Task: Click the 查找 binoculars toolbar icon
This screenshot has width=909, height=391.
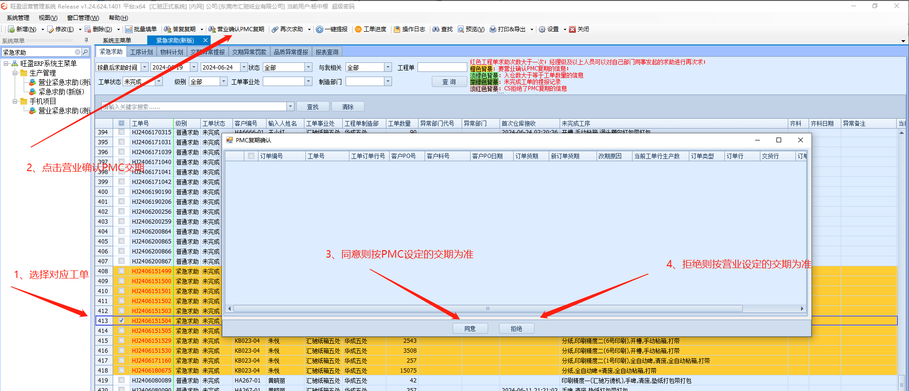Action: pos(436,29)
